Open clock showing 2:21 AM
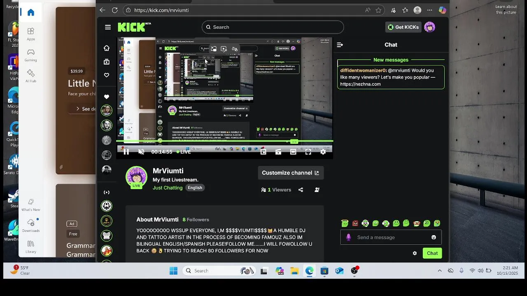This screenshot has height=296, width=527. pyautogui.click(x=507, y=271)
